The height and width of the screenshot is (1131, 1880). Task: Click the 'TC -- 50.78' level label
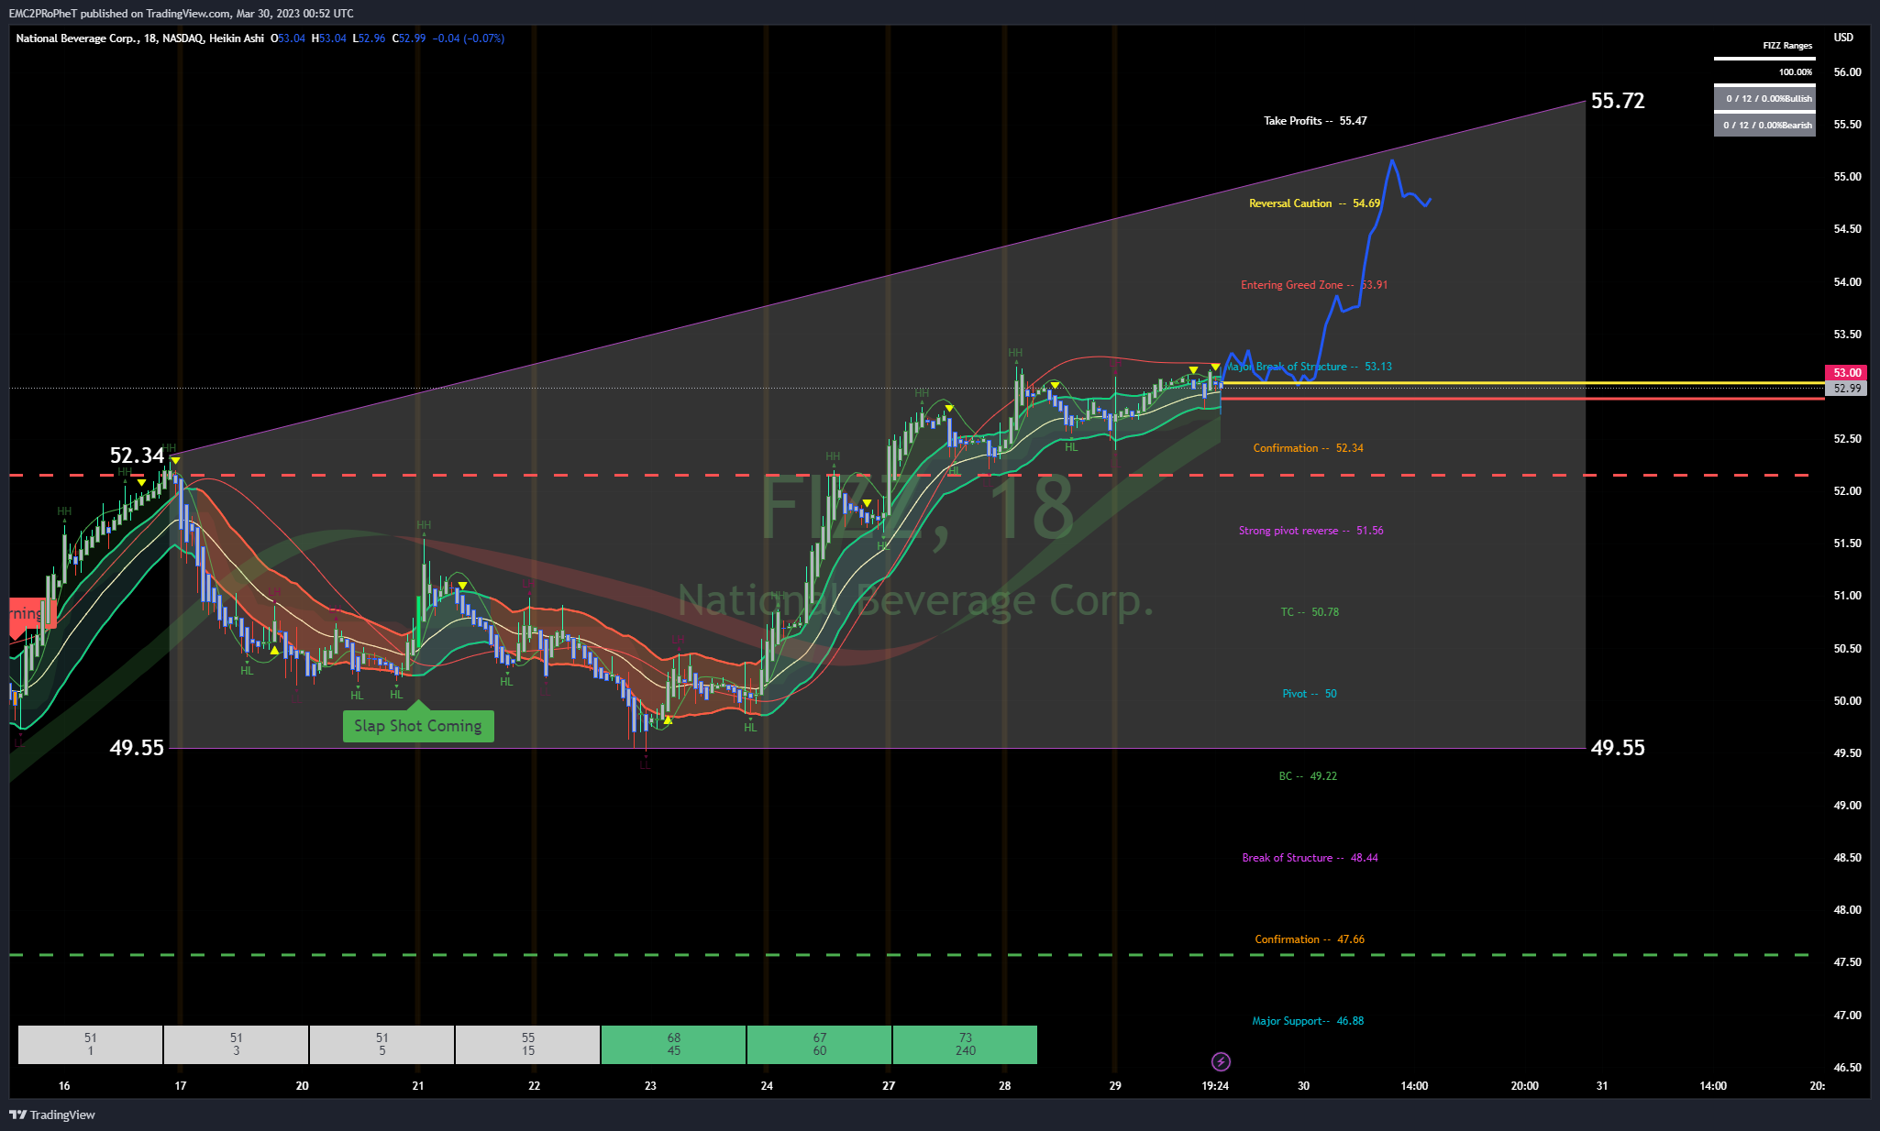1310,612
